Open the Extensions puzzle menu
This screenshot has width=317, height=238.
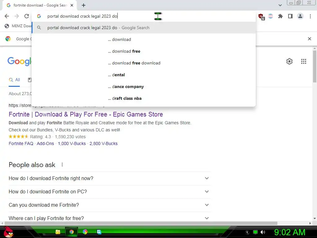click(x=280, y=16)
